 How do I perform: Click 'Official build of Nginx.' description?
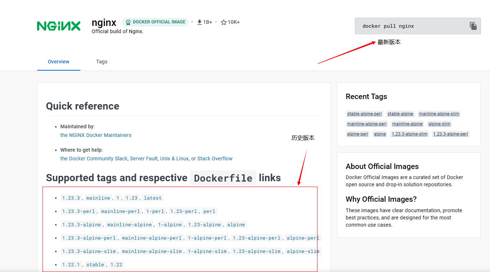(x=117, y=31)
